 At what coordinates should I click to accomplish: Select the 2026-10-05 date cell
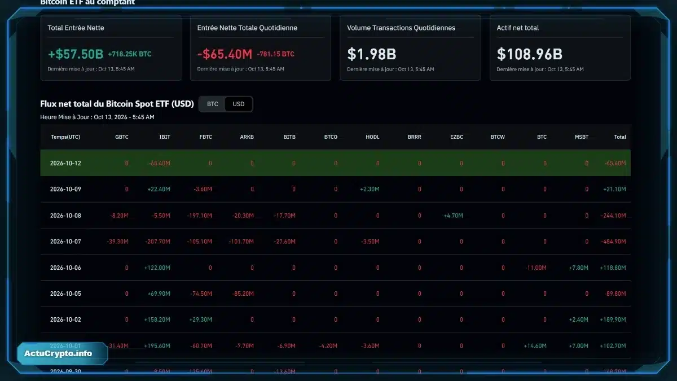tap(65, 294)
